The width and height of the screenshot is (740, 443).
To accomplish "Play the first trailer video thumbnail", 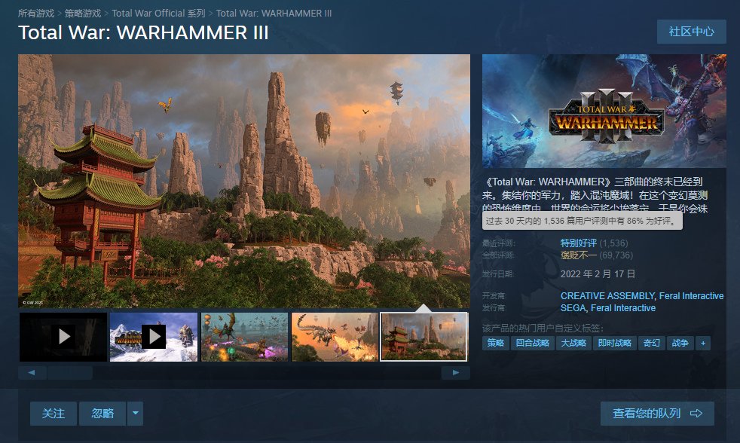I will [63, 337].
